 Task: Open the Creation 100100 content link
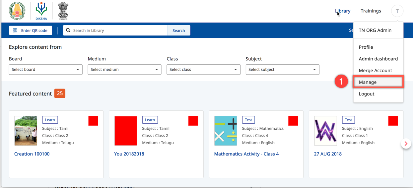(x=32, y=154)
